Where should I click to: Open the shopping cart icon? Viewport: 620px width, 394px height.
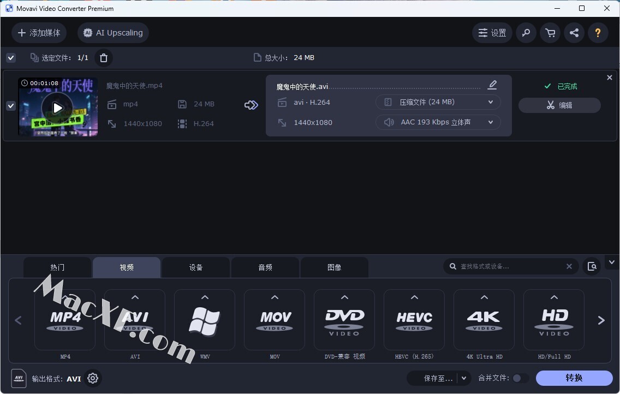550,33
